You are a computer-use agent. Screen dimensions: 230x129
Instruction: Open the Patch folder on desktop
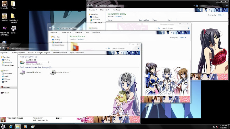pos(13,4)
